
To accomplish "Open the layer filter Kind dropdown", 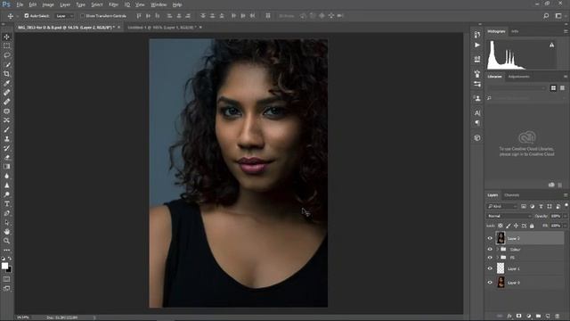I will coord(502,206).
